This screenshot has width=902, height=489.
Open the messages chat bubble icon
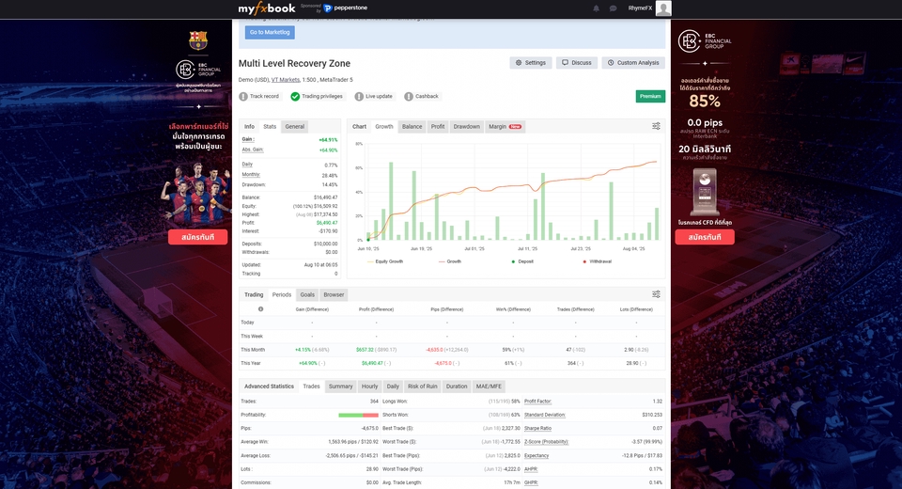coord(613,8)
